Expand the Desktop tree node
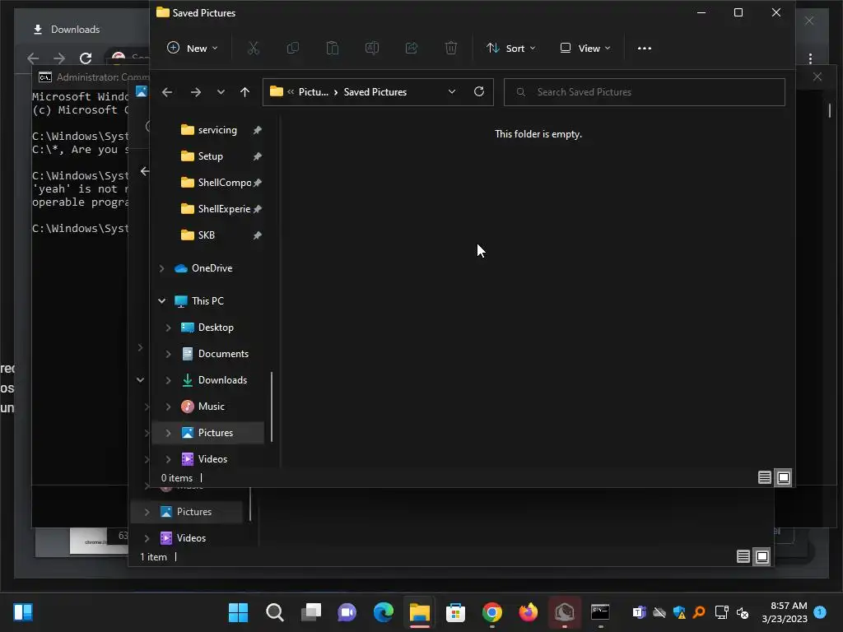 (168, 328)
